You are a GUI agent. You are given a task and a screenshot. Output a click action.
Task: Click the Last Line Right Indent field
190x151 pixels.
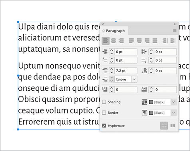[165, 60]
